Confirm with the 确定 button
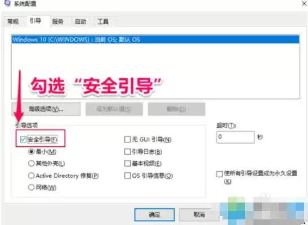The image size is (308, 225). tap(154, 215)
